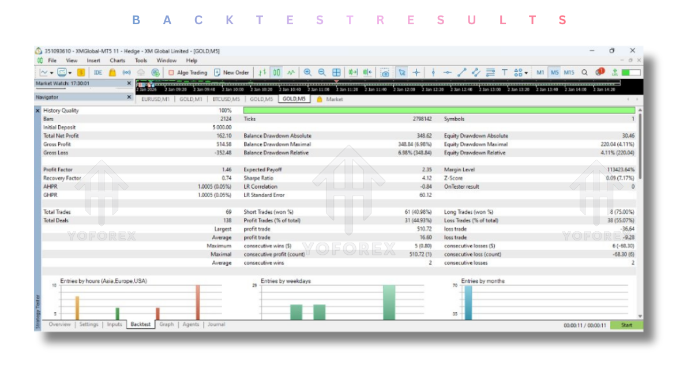Switch to the Graph tab
Image resolution: width=687 pixels, height=377 pixels.
tap(166, 325)
